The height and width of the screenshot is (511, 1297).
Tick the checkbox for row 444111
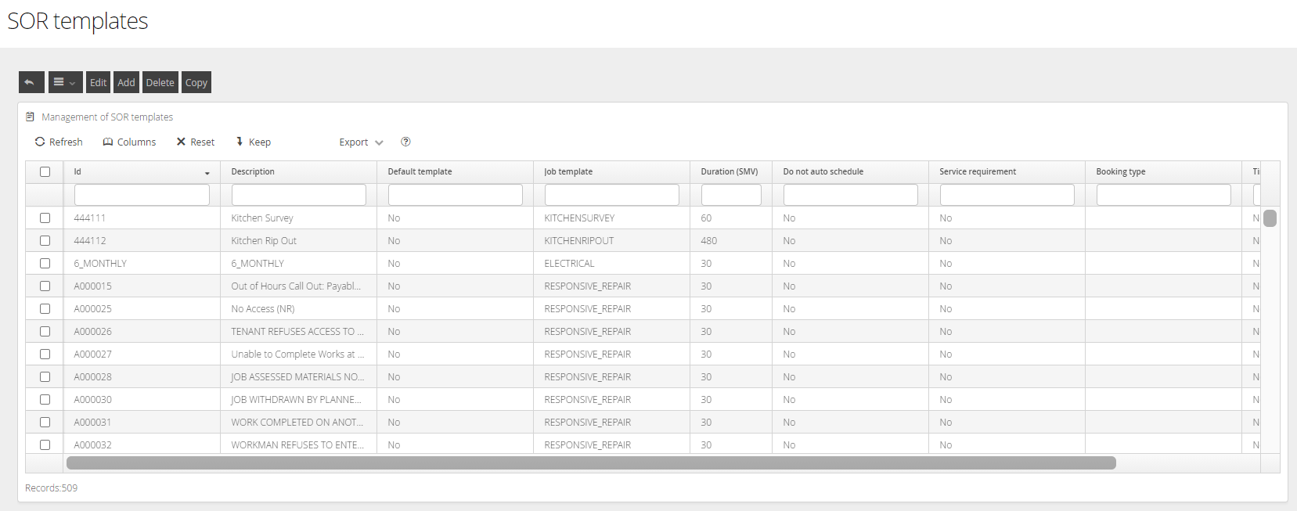(45, 218)
